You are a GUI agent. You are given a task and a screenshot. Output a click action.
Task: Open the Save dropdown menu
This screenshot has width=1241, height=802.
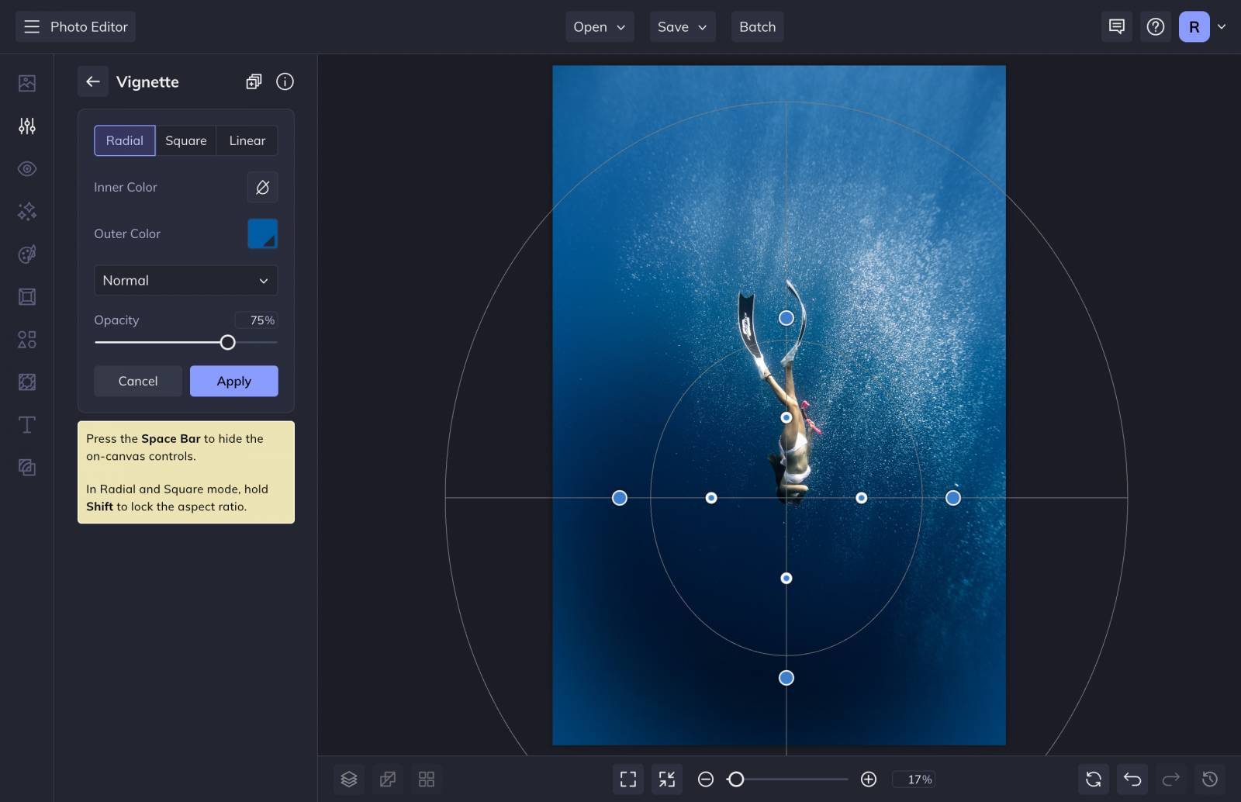682,27
